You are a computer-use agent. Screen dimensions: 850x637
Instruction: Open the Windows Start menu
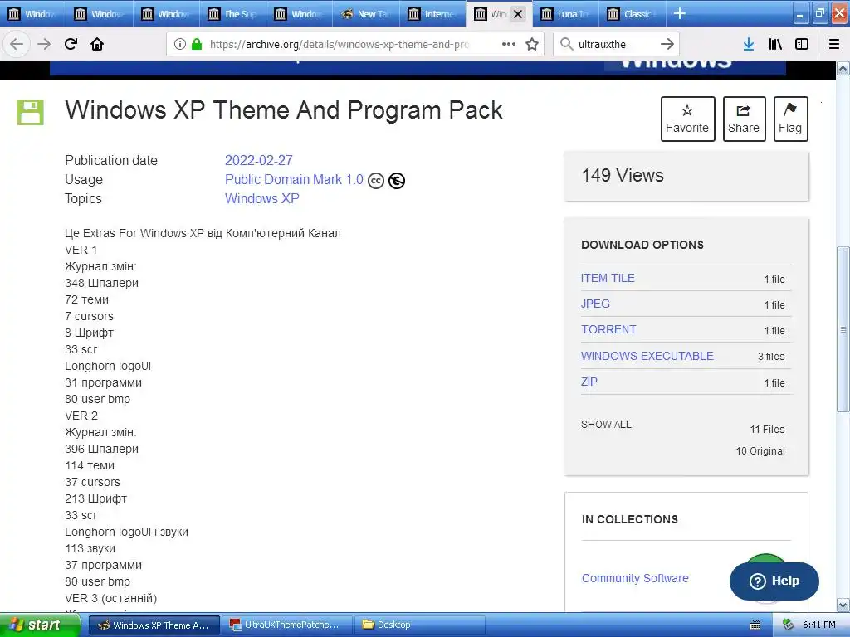pyautogui.click(x=40, y=625)
